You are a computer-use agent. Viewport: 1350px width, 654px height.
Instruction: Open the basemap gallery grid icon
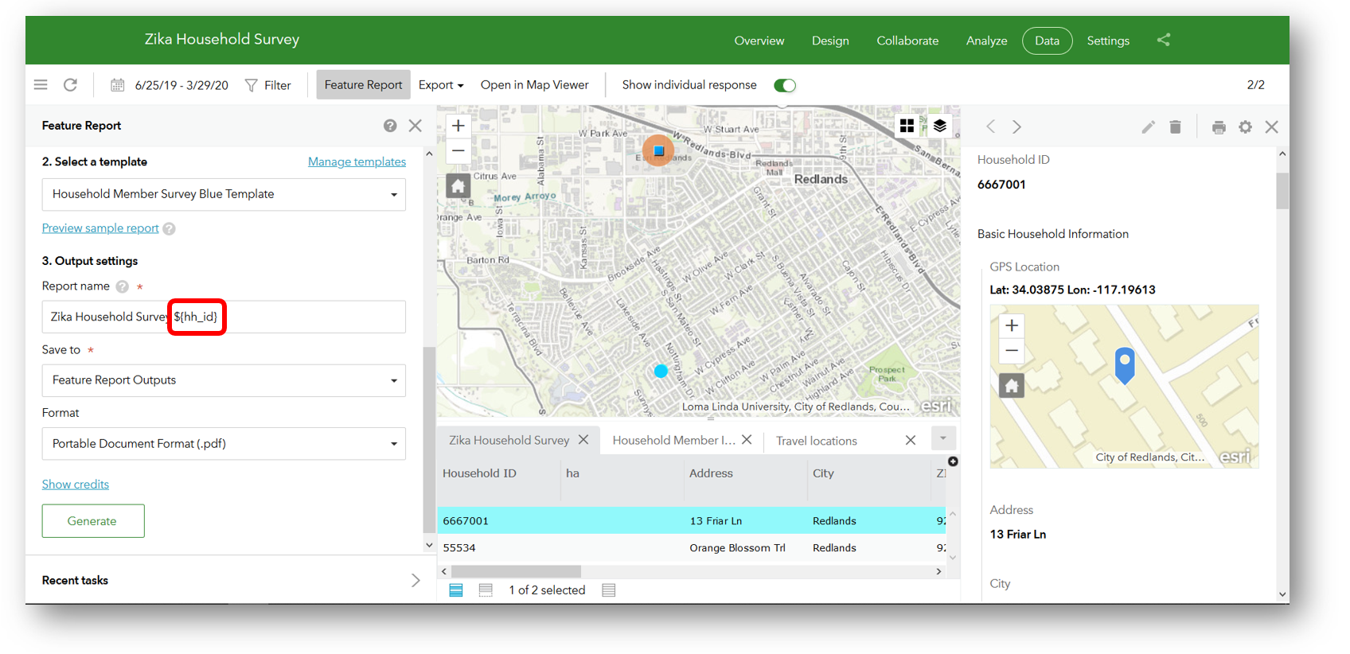point(907,126)
